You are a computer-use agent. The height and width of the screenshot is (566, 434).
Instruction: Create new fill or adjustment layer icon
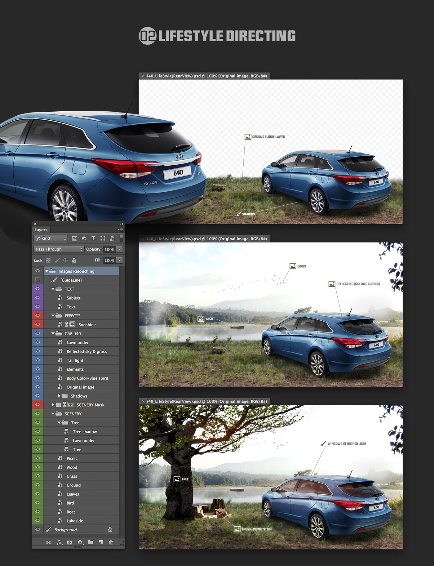[x=81, y=542]
